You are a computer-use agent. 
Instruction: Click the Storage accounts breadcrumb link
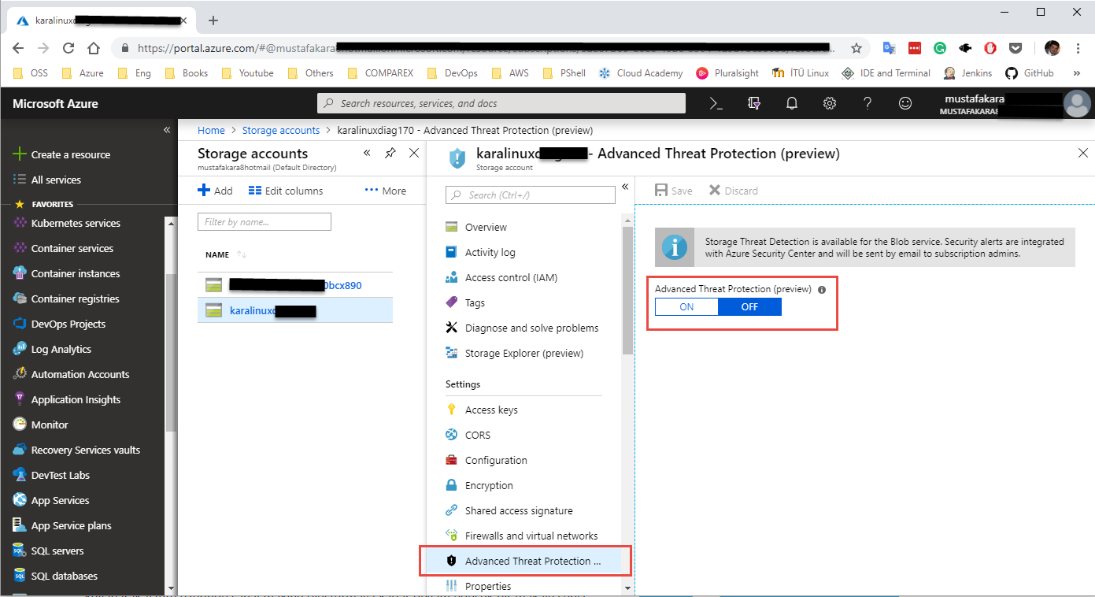[281, 131]
